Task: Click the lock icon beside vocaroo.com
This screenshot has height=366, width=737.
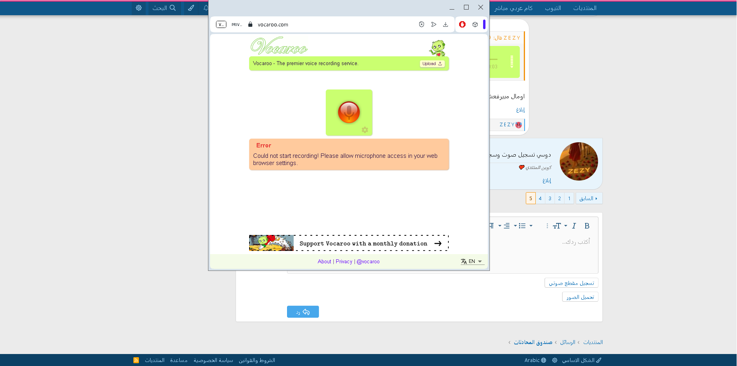Action: click(250, 24)
